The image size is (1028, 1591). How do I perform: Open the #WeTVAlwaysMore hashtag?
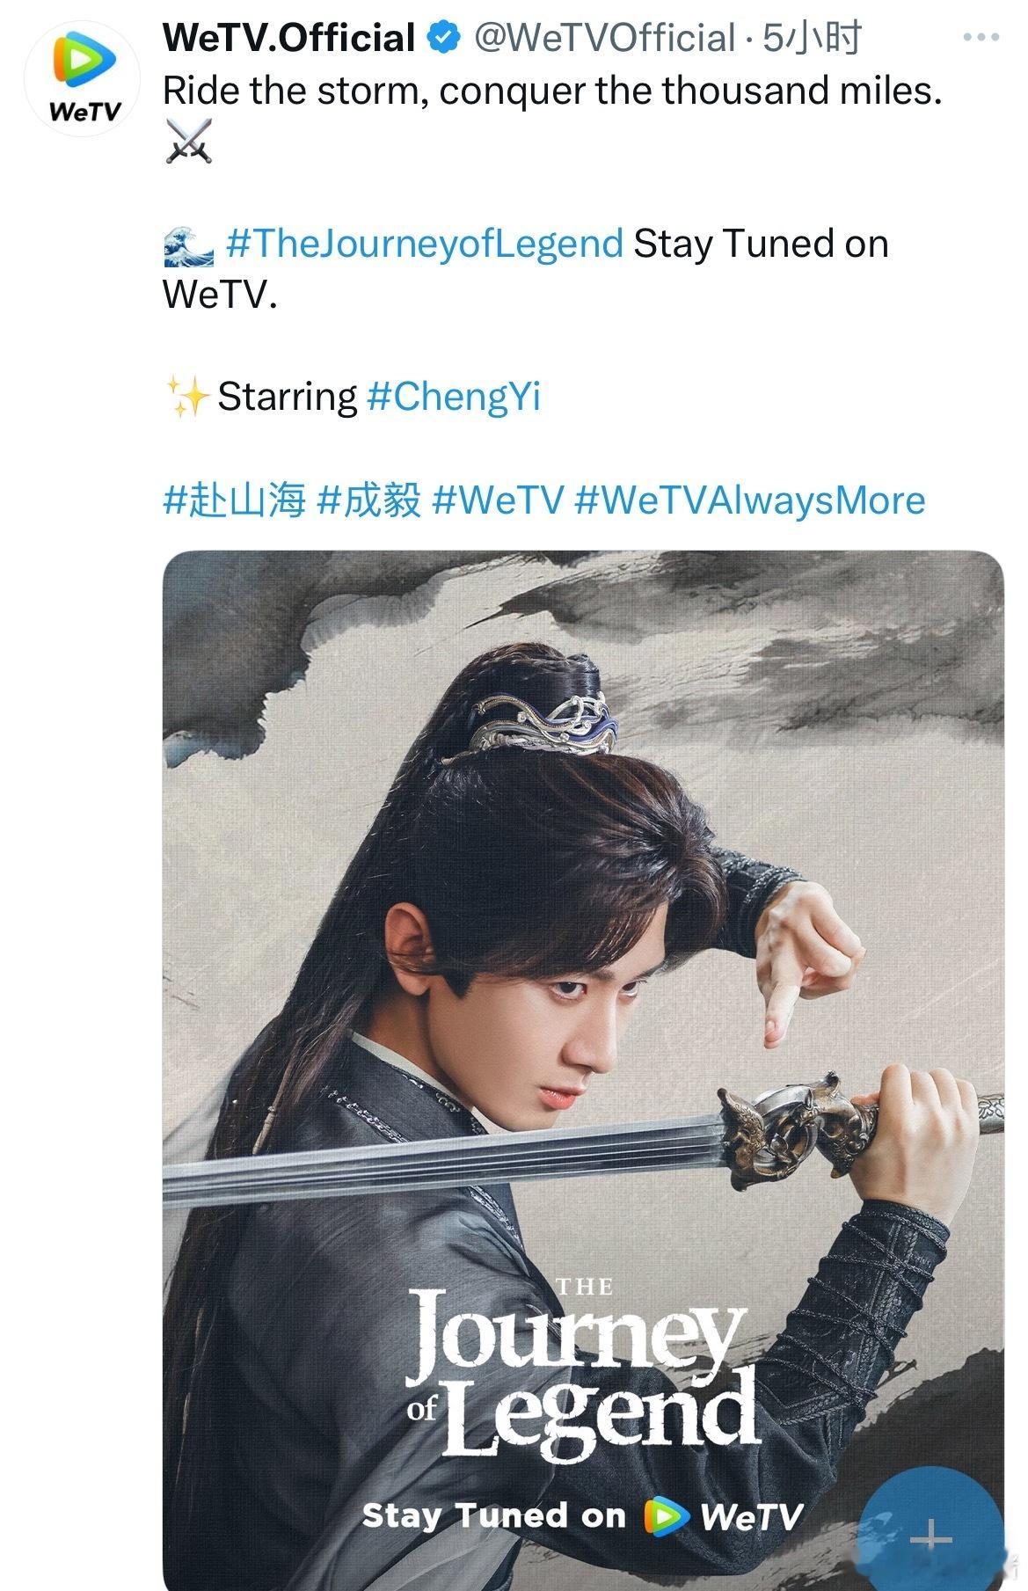pyautogui.click(x=749, y=500)
